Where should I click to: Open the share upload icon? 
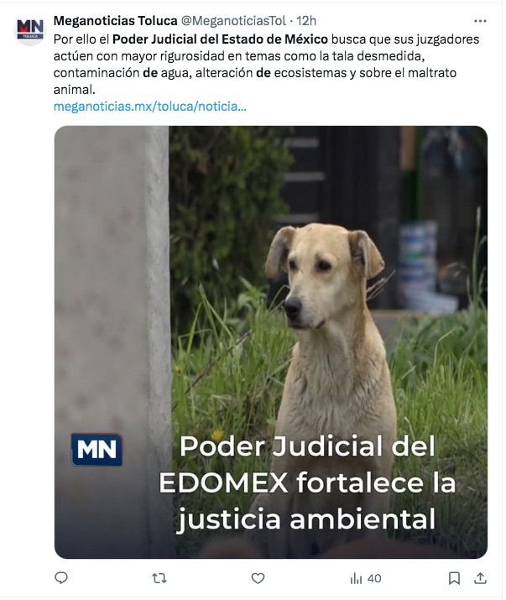pyautogui.click(x=480, y=578)
